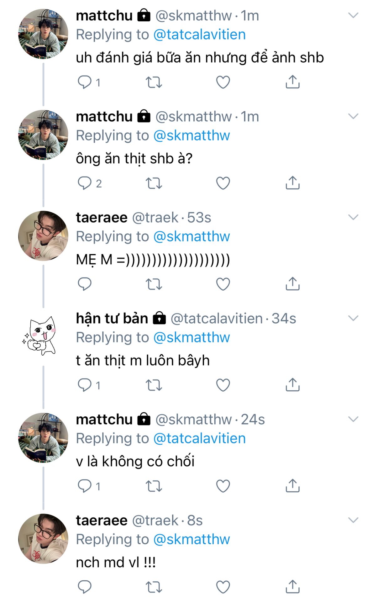Open chevron menu on "nch md vl !!!" tweet
Image resolution: width=377 pixels, height=602 pixels.
353,520
